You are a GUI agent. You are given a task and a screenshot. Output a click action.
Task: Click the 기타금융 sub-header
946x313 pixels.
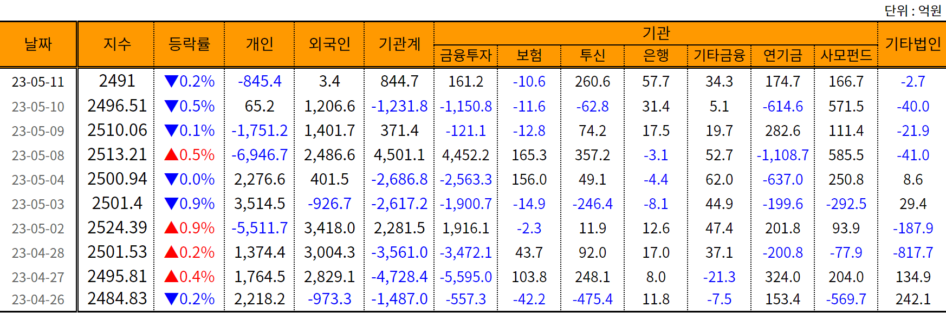720,56
